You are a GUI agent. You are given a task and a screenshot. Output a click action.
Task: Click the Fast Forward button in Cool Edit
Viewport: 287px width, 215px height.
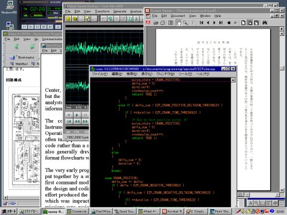tap(85, 121)
